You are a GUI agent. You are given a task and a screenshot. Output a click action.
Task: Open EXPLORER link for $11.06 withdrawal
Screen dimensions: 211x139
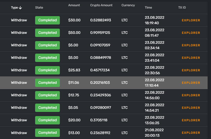click(191, 83)
